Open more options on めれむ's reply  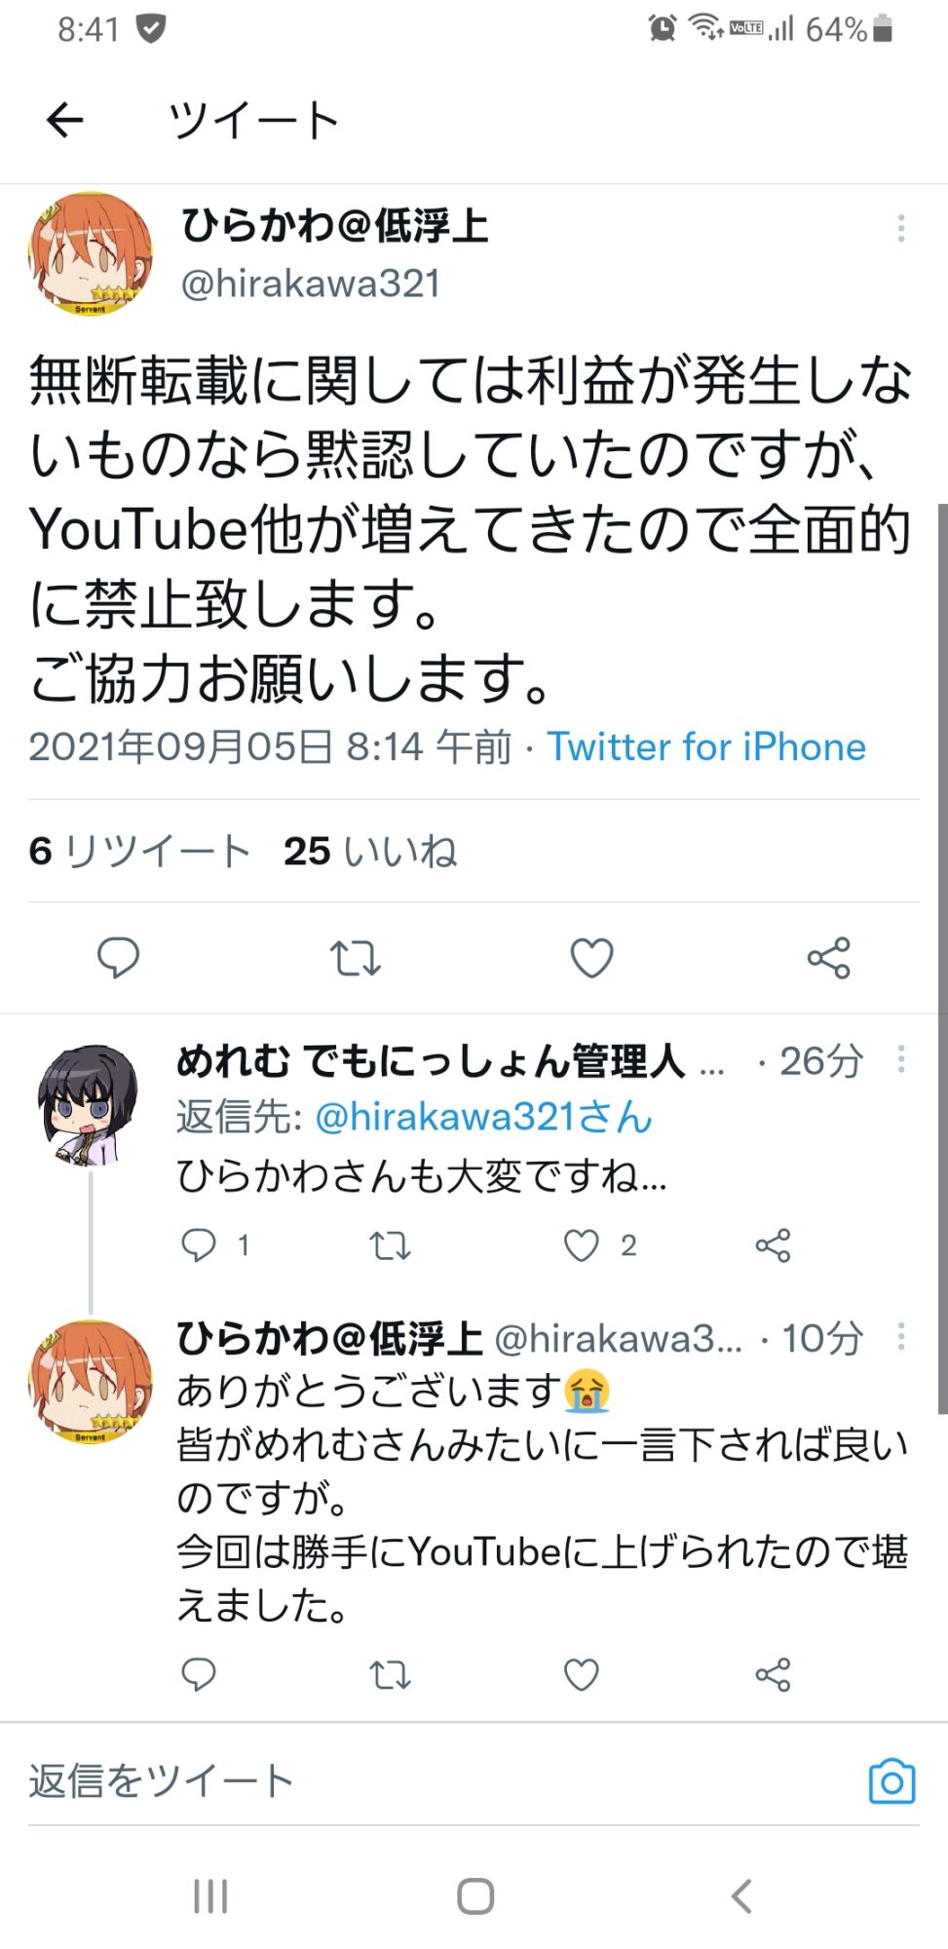[x=901, y=1059]
